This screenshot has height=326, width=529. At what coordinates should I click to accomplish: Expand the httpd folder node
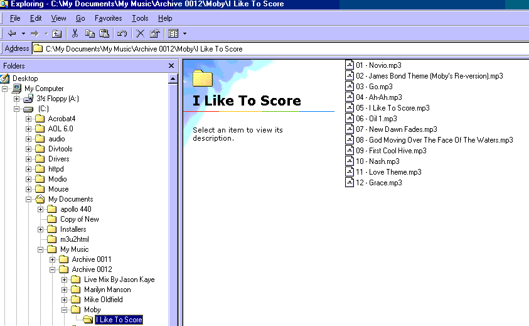click(29, 169)
